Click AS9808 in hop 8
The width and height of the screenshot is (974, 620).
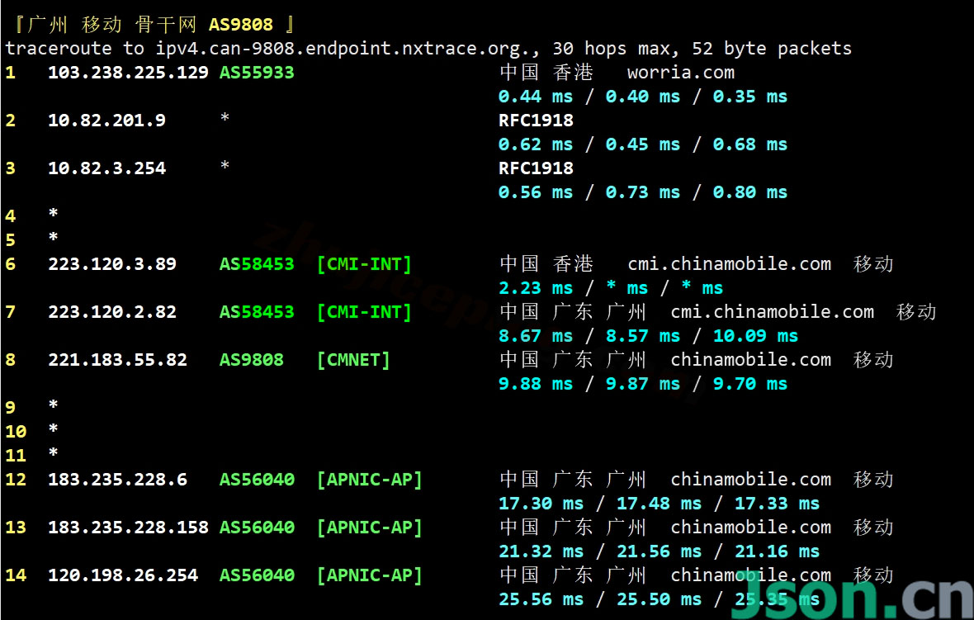pos(252,360)
